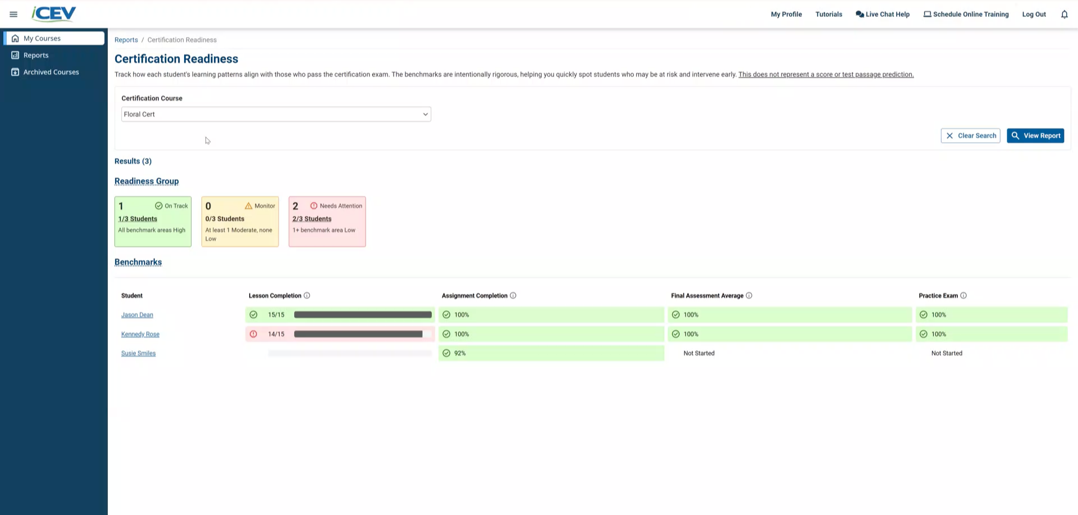Select the Needs Attention readiness card
This screenshot has width=1078, height=515.
[327, 221]
